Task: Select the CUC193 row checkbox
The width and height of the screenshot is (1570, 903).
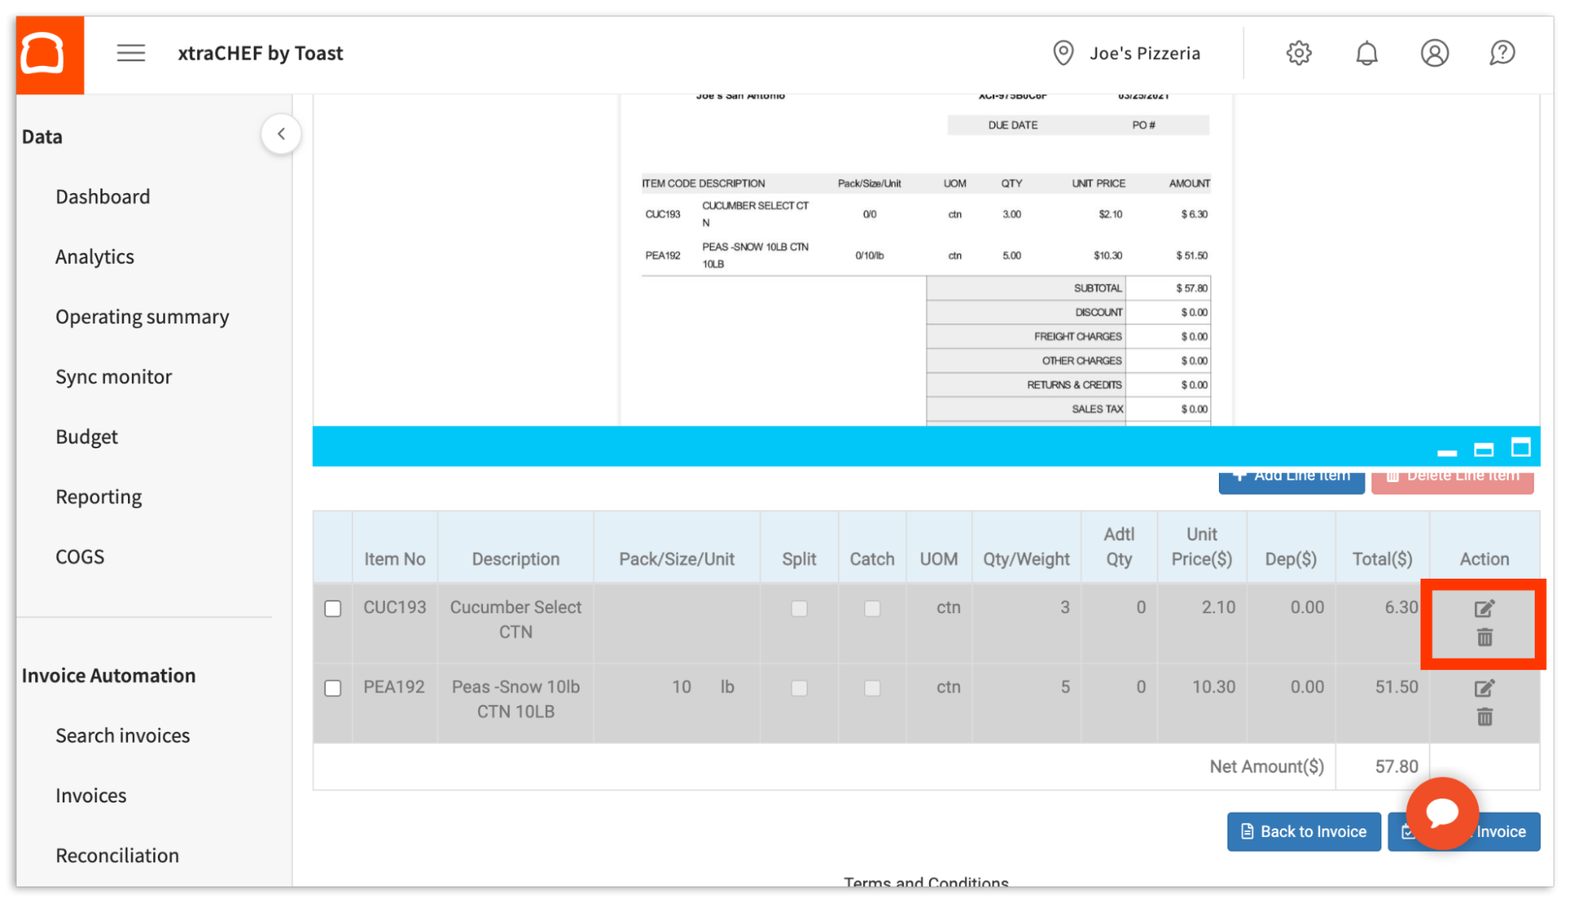Action: point(333,608)
